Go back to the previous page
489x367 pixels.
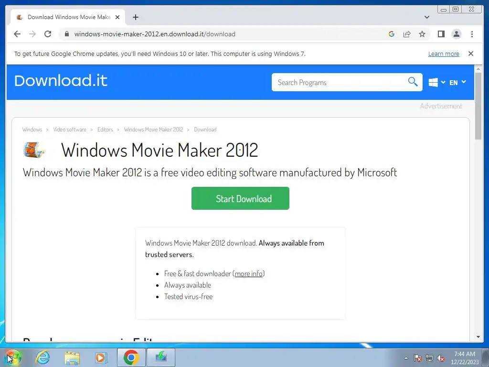[x=17, y=34]
